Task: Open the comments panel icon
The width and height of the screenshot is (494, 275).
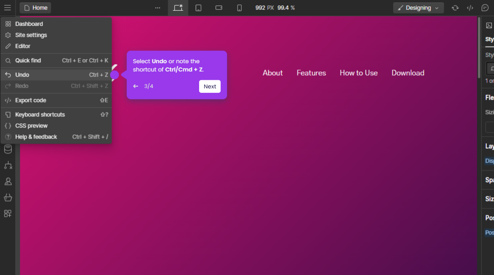Action: 485,8
